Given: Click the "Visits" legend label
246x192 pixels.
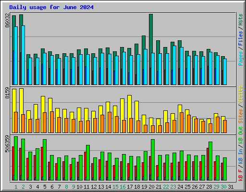Looking at the screenshot, I should (241, 95).
